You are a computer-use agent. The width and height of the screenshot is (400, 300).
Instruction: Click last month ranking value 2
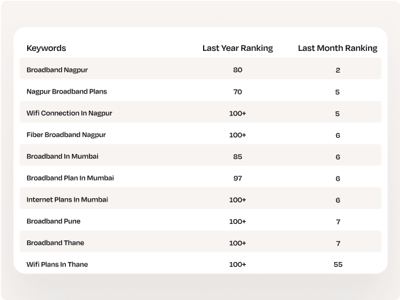tap(338, 70)
